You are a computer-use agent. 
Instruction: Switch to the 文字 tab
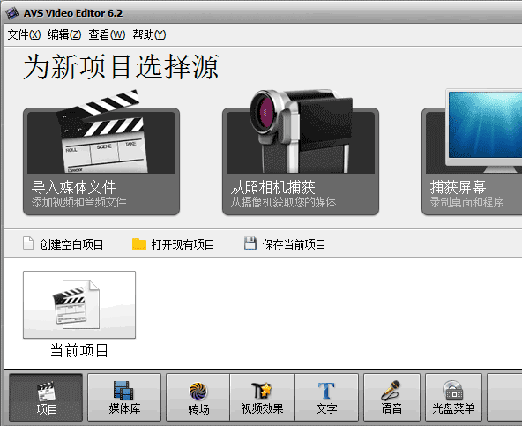pyautogui.click(x=326, y=398)
